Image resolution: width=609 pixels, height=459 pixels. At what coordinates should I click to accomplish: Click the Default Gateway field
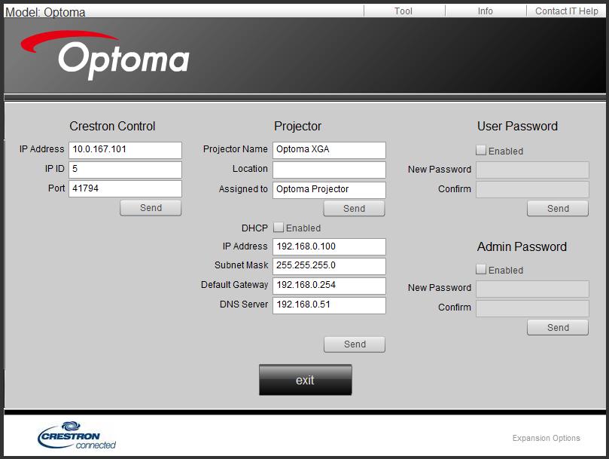[x=329, y=286]
